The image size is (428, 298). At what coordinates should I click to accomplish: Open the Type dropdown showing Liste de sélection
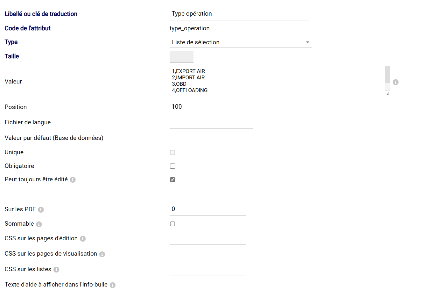(x=241, y=42)
